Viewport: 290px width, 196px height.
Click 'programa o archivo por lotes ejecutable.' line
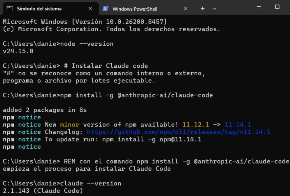(79, 81)
